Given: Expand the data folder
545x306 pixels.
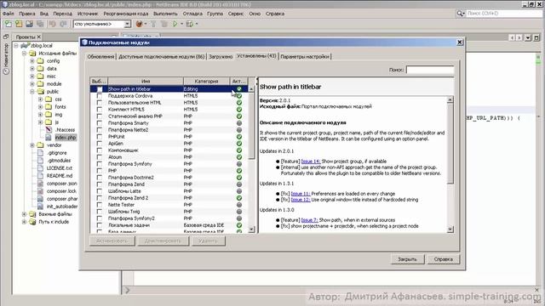Looking at the screenshot, I should click(32, 68).
